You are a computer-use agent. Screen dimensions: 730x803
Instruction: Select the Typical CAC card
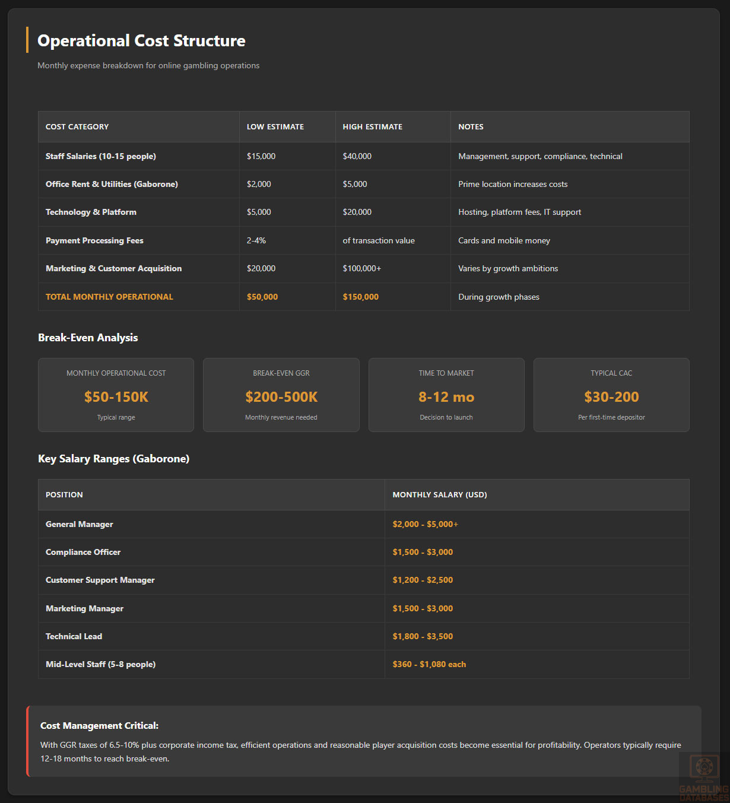[611, 395]
